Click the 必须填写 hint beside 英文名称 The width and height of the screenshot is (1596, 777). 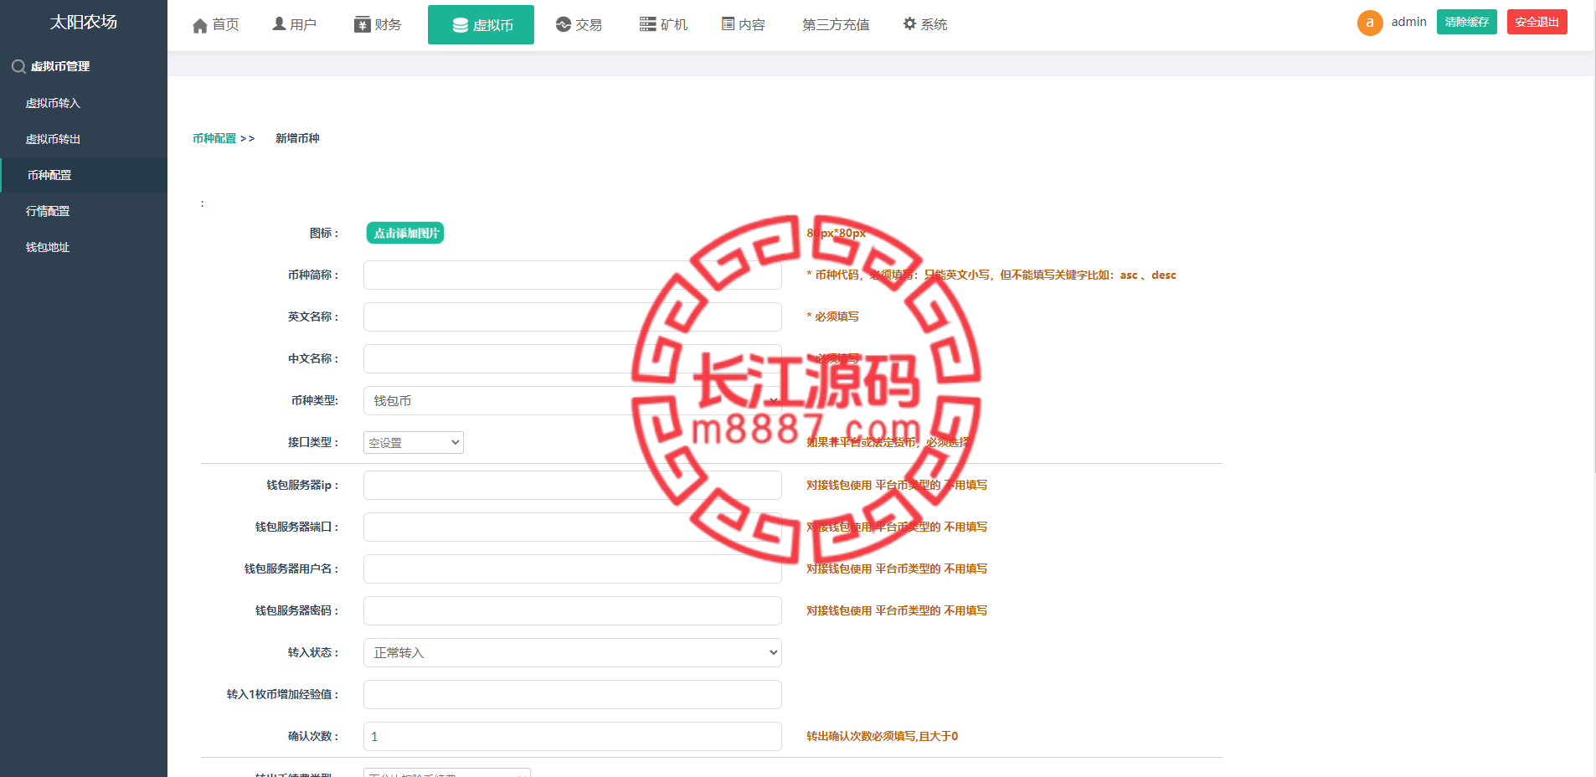[x=833, y=316]
